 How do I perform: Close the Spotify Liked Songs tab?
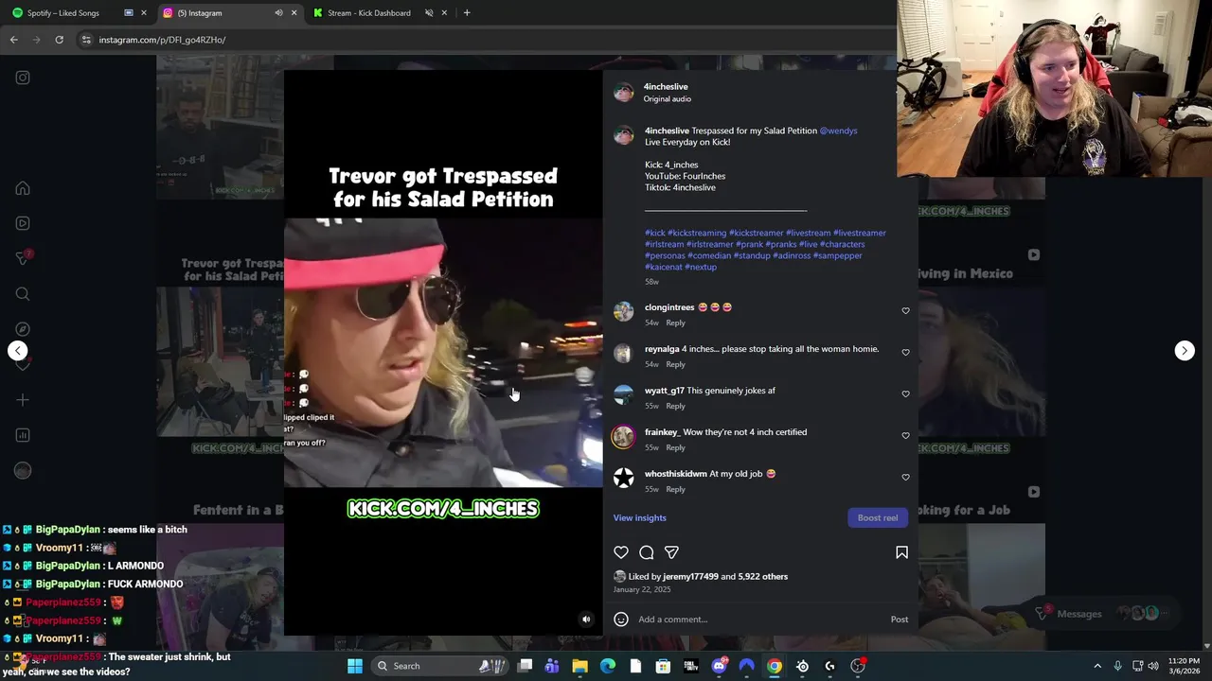pyautogui.click(x=144, y=13)
